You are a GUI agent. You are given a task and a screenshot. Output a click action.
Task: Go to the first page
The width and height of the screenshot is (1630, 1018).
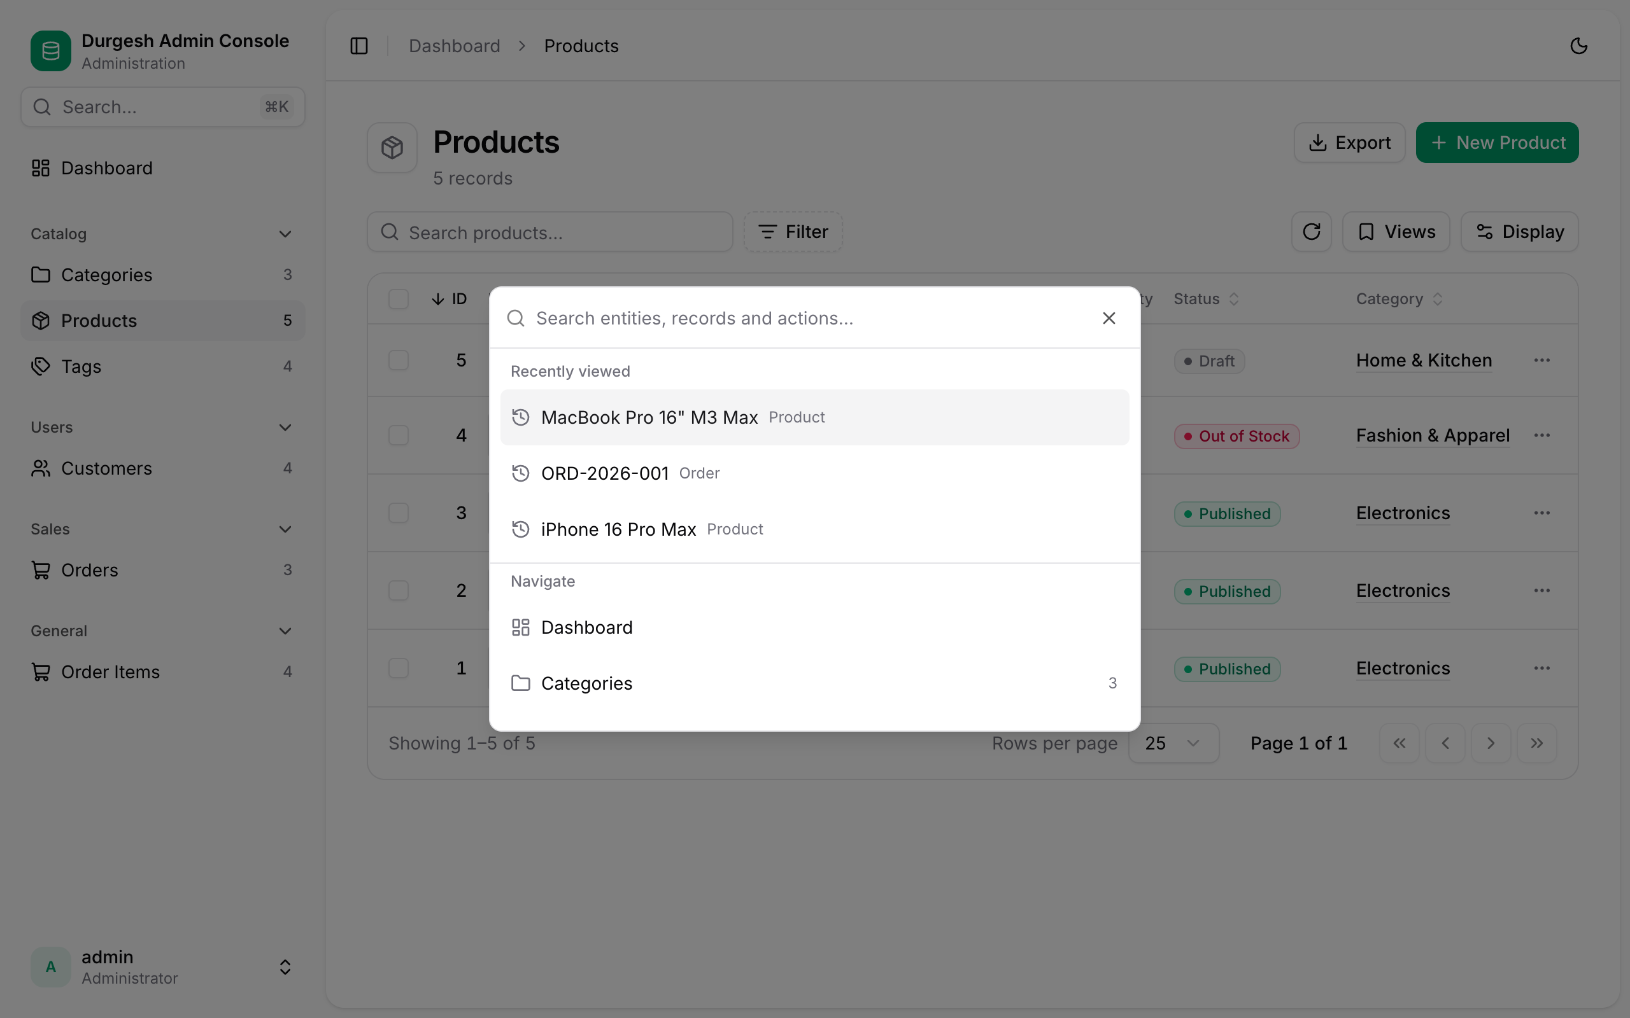click(1399, 743)
